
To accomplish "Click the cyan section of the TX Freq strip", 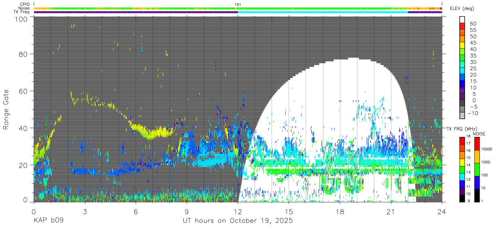I will (x=323, y=12).
